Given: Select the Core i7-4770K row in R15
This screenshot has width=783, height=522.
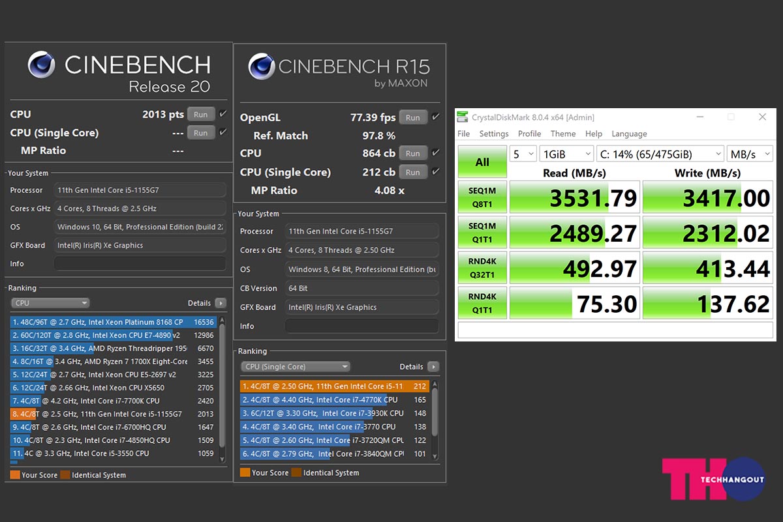Looking at the screenshot, I should [x=335, y=399].
